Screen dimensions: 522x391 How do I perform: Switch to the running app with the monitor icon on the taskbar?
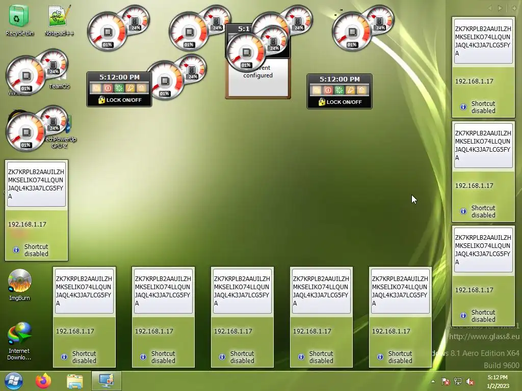[x=107, y=381]
